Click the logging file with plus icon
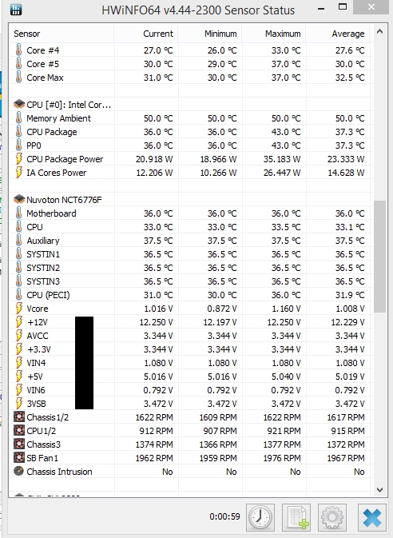Viewport: 393px width, 538px height. (296, 517)
